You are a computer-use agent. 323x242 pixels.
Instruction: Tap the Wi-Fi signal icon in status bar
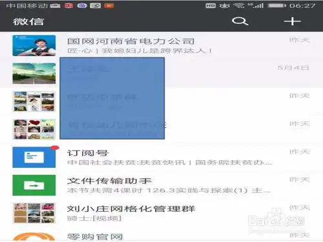coord(239,6)
